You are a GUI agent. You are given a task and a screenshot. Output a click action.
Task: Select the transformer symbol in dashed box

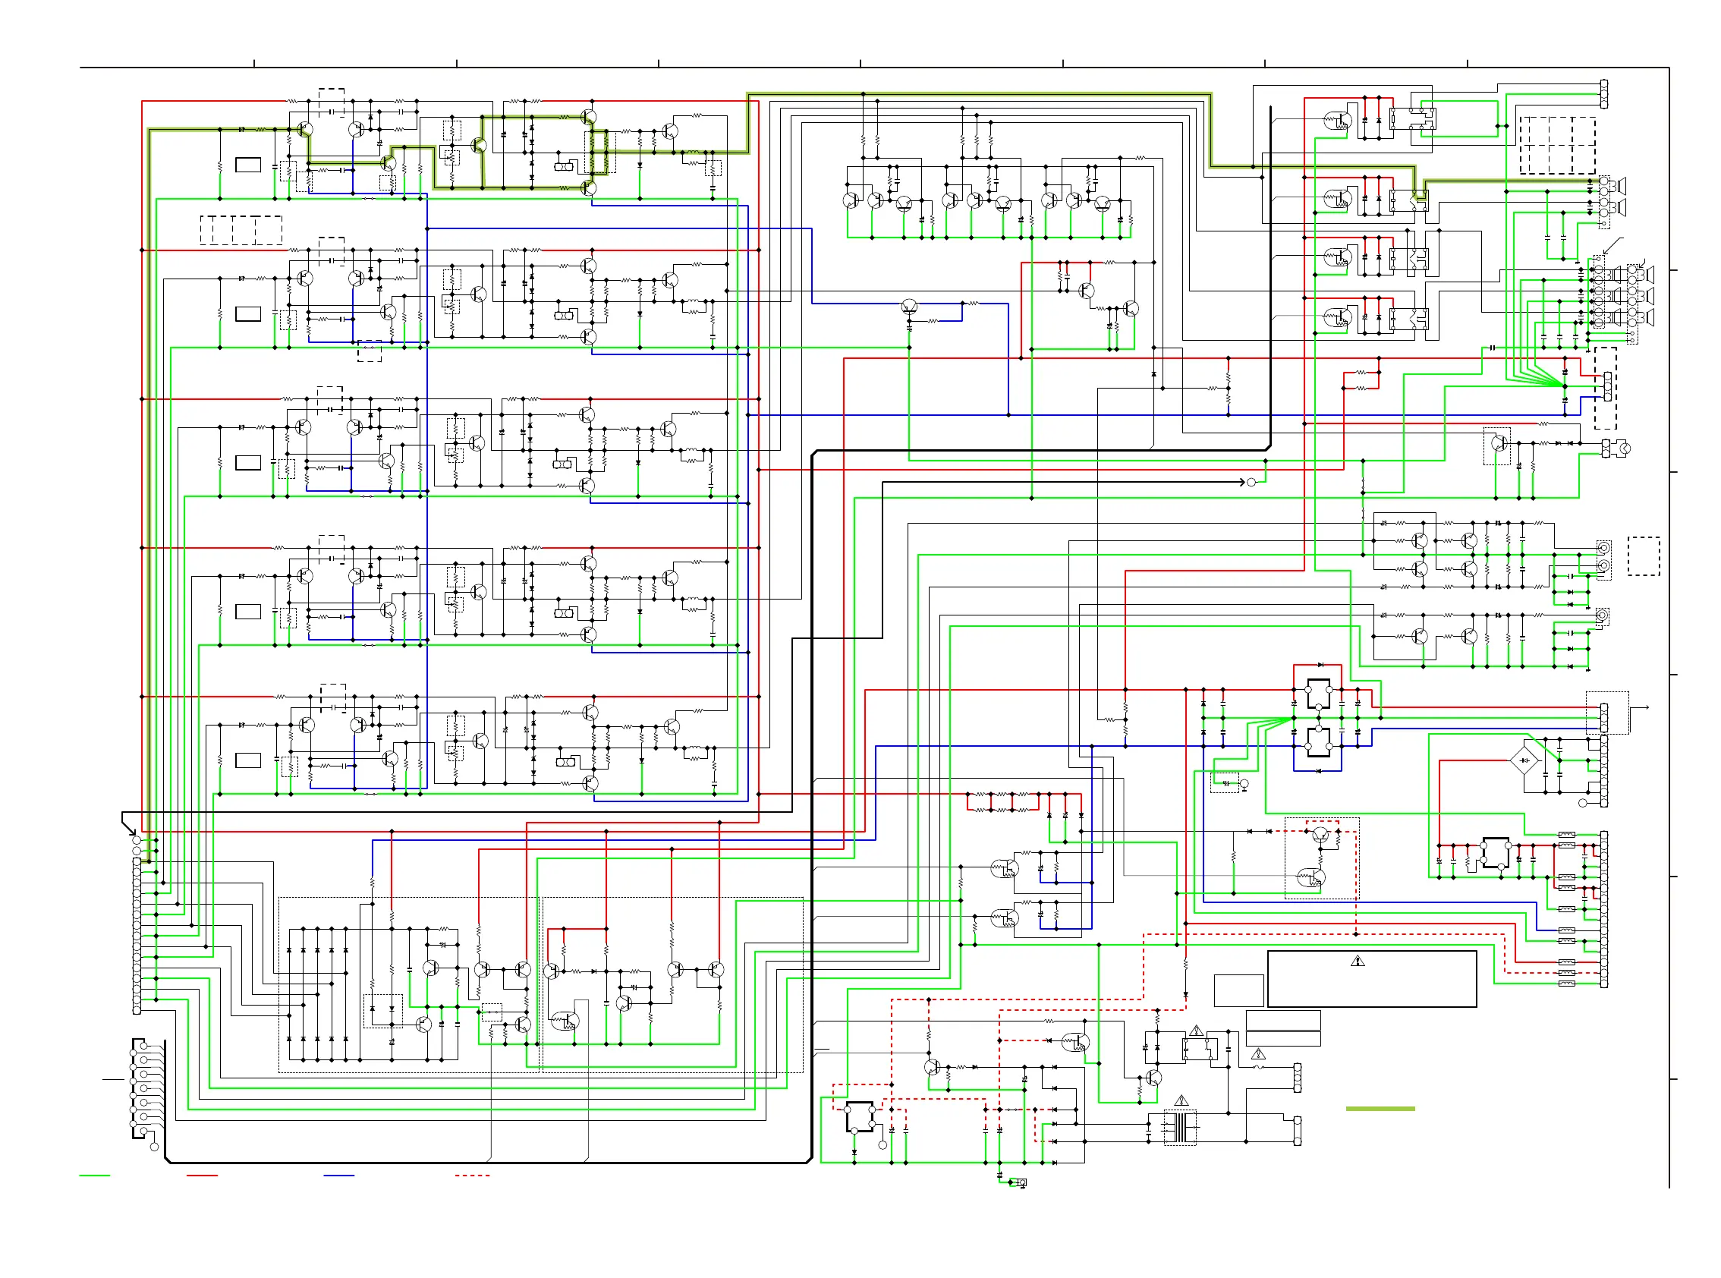(1180, 1128)
